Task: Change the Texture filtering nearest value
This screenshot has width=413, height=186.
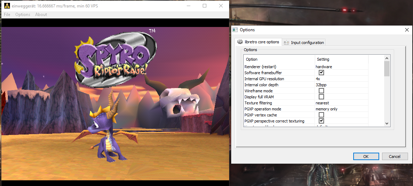Action: click(322, 103)
